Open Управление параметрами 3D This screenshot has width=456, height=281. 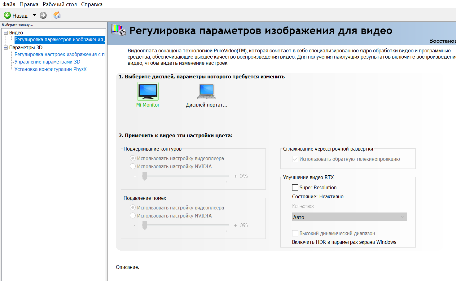pos(47,62)
